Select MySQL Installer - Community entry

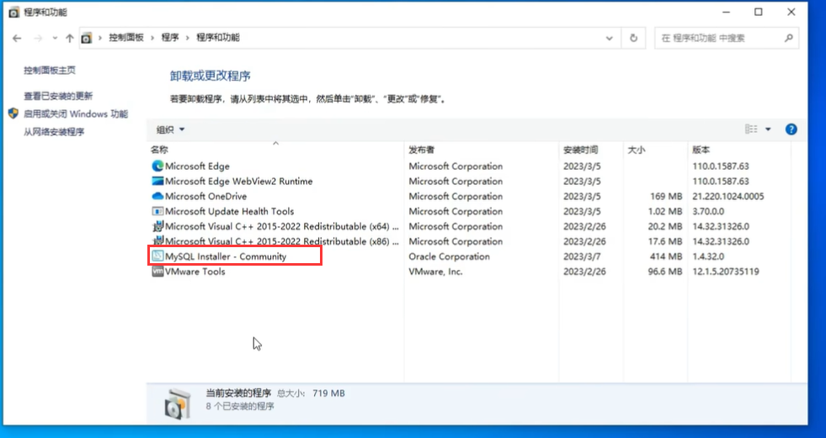[226, 256]
